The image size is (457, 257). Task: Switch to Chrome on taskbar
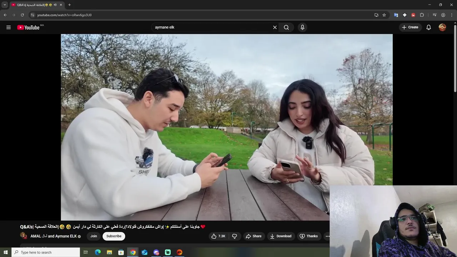pyautogui.click(x=133, y=252)
